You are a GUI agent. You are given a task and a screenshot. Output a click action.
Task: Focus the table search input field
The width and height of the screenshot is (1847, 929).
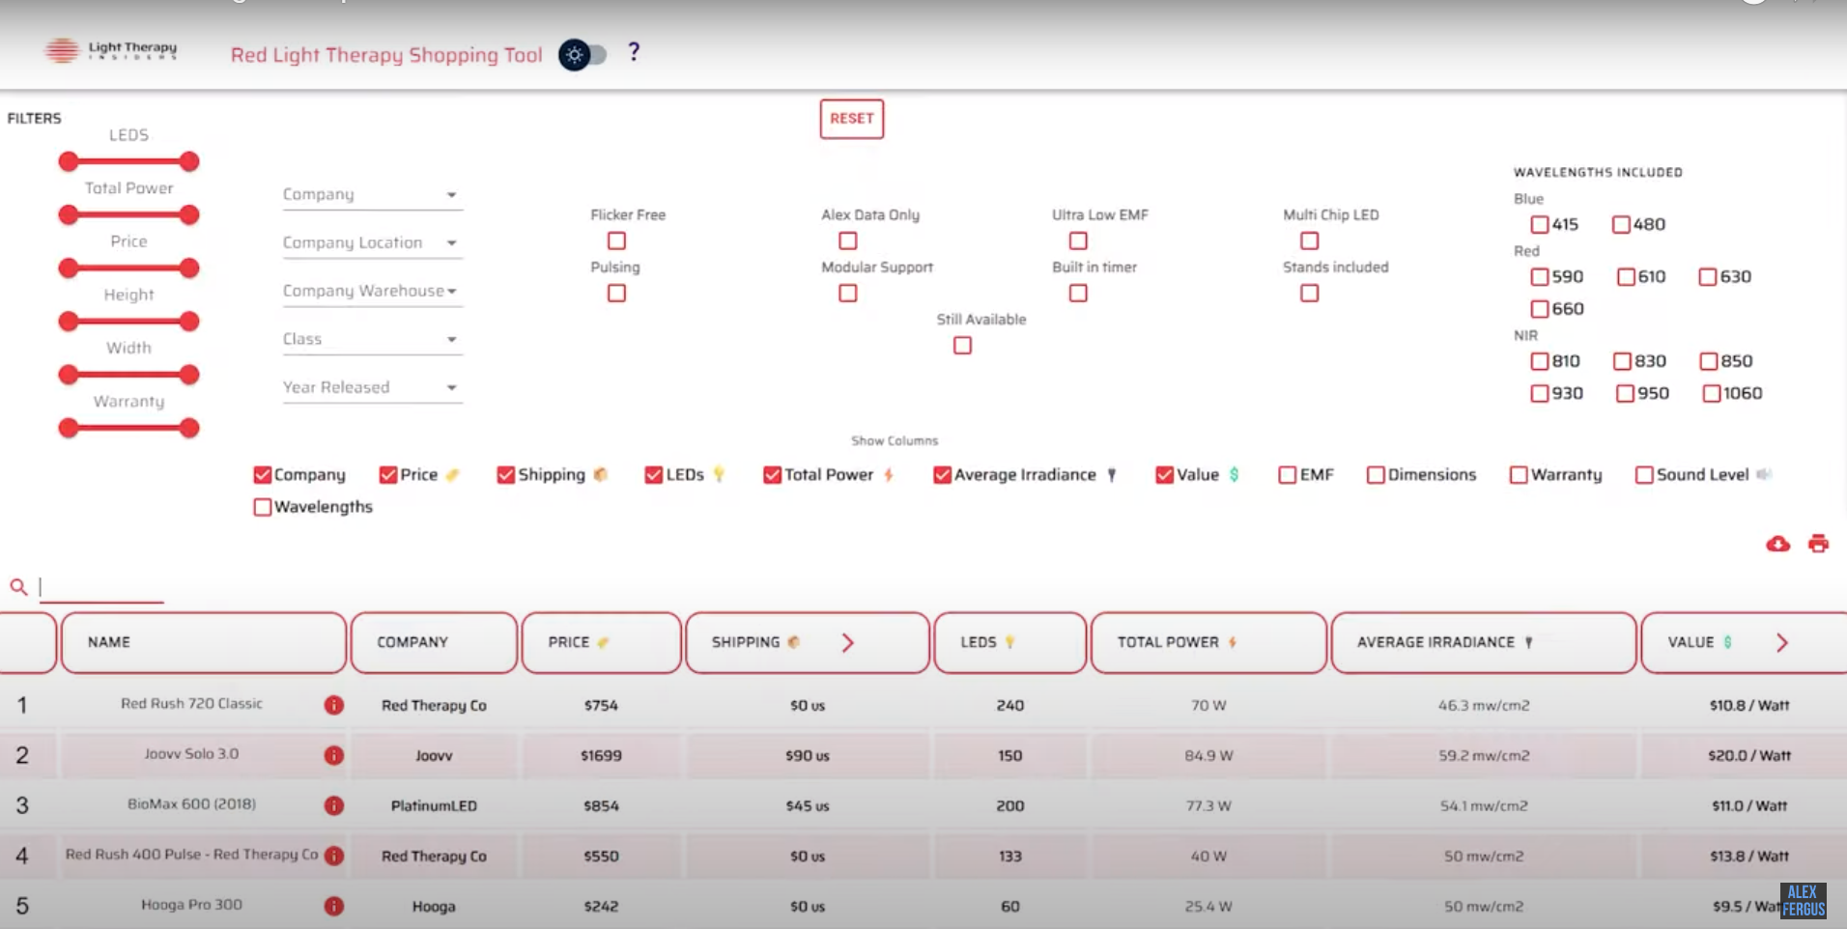pos(101,587)
